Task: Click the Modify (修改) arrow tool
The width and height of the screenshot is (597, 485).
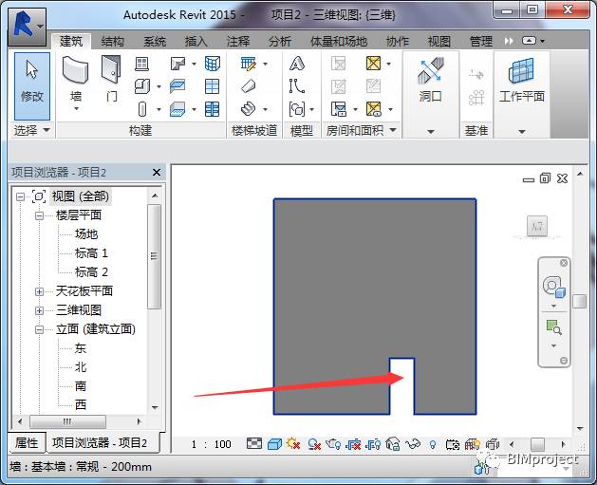Action: [x=32, y=86]
